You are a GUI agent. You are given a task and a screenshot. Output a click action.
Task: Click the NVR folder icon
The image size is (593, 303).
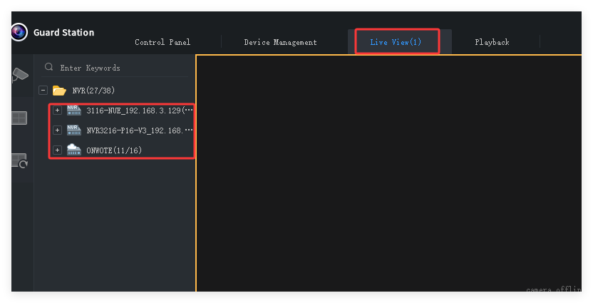[x=59, y=91]
